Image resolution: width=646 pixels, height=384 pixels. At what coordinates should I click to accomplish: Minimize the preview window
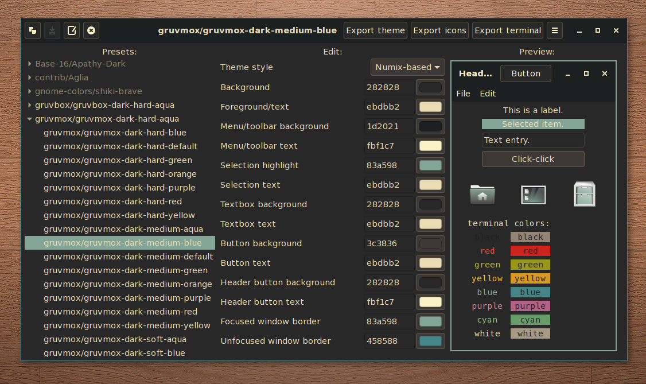(568, 73)
